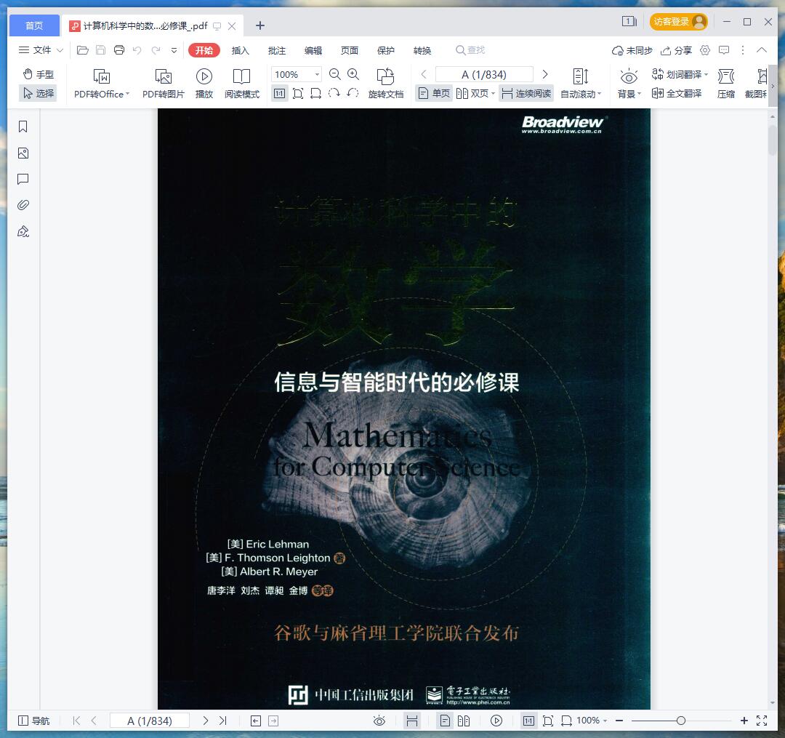The width and height of the screenshot is (785, 738).
Task: Open the comments panel in sidebar
Action: (x=23, y=180)
